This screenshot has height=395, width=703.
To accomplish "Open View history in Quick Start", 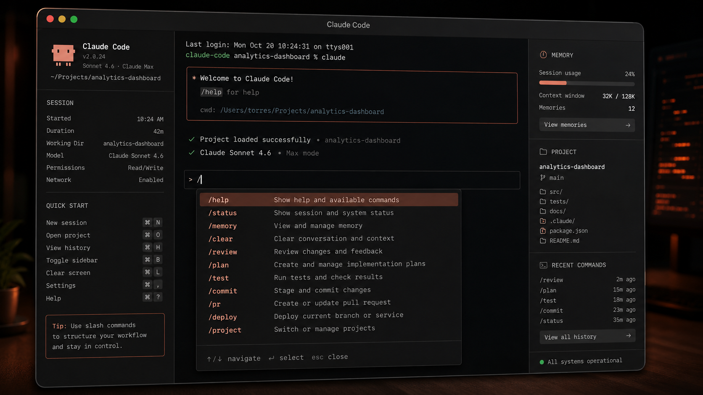I will click(105, 248).
